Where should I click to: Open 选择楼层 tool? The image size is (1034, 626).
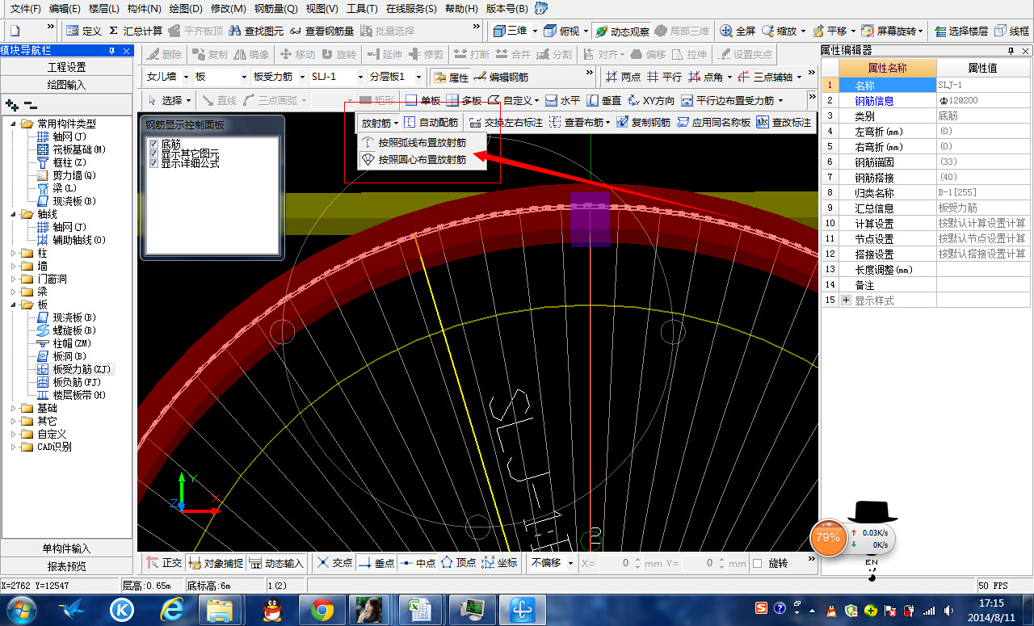click(x=960, y=31)
